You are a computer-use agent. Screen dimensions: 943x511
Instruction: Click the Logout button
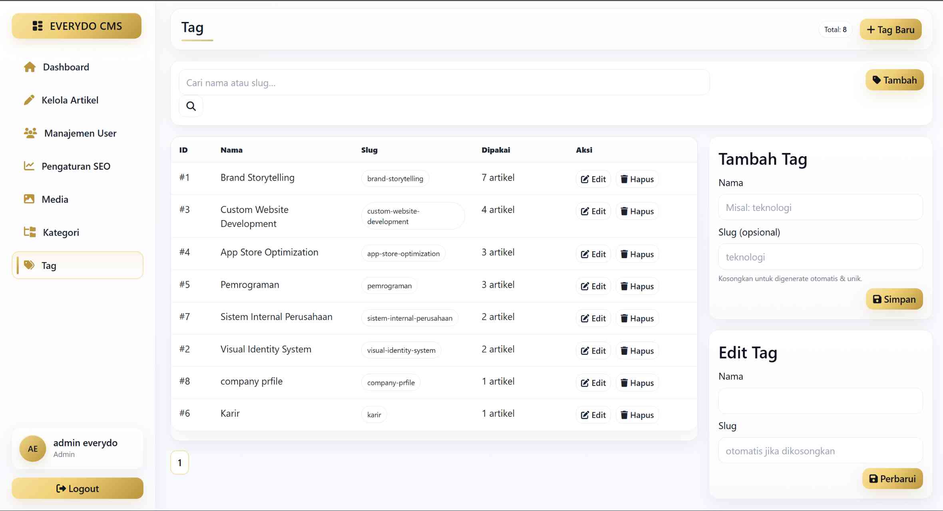click(78, 488)
